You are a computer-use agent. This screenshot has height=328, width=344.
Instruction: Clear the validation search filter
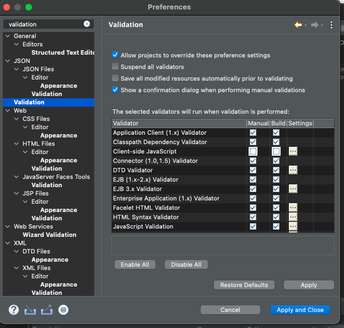[87, 24]
